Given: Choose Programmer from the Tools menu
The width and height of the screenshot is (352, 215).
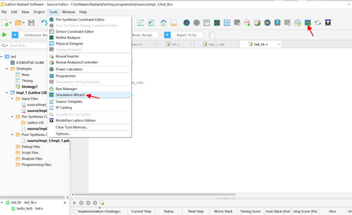Looking at the screenshot, I should click(89, 76).
